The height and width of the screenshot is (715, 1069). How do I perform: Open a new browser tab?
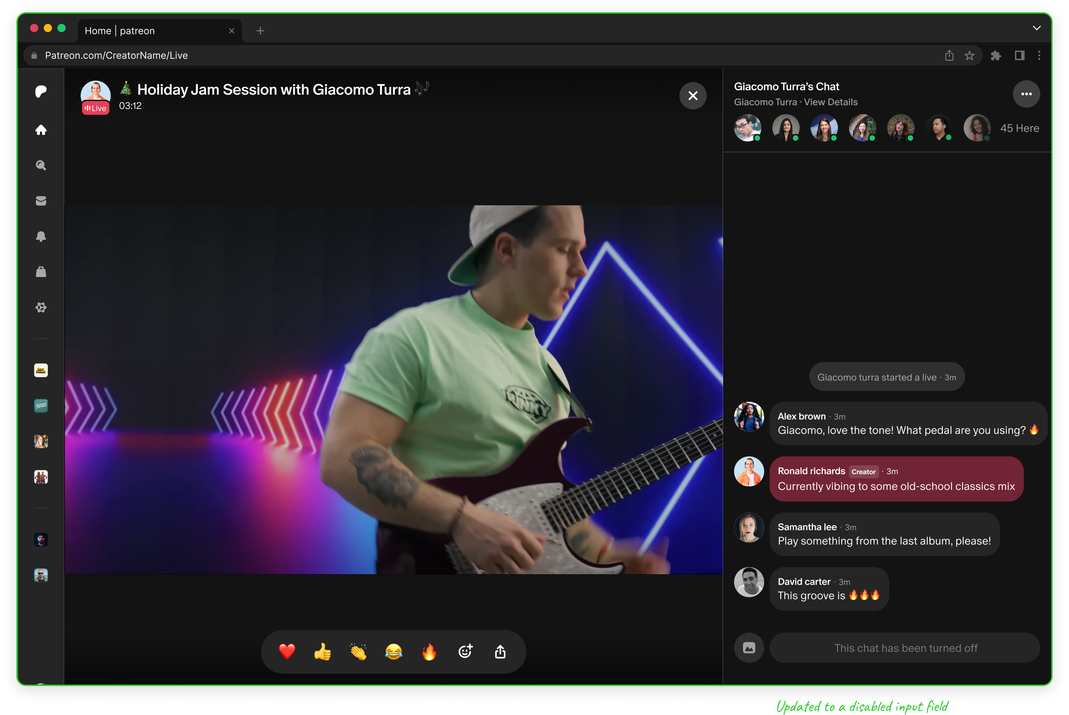[x=260, y=31]
